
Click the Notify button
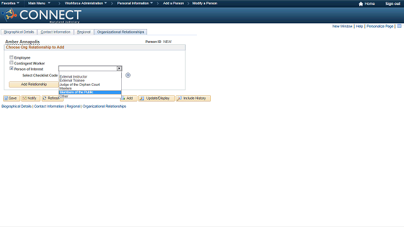(x=30, y=98)
